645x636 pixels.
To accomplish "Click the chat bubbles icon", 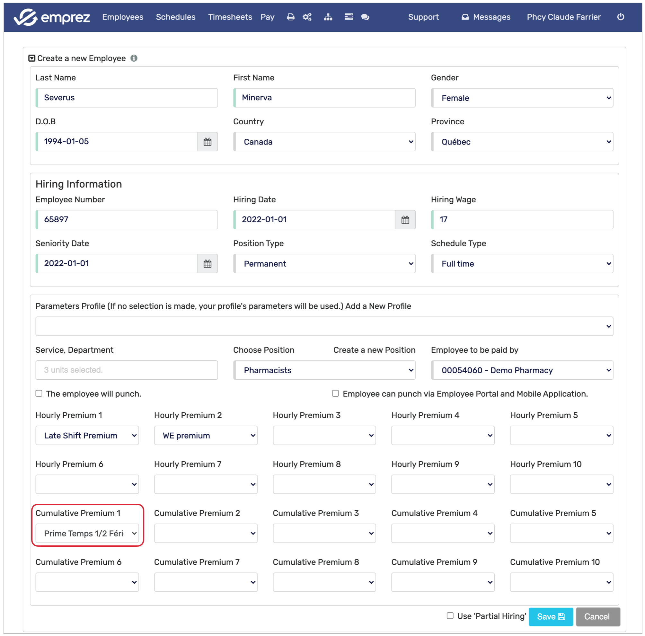I will click(x=365, y=17).
